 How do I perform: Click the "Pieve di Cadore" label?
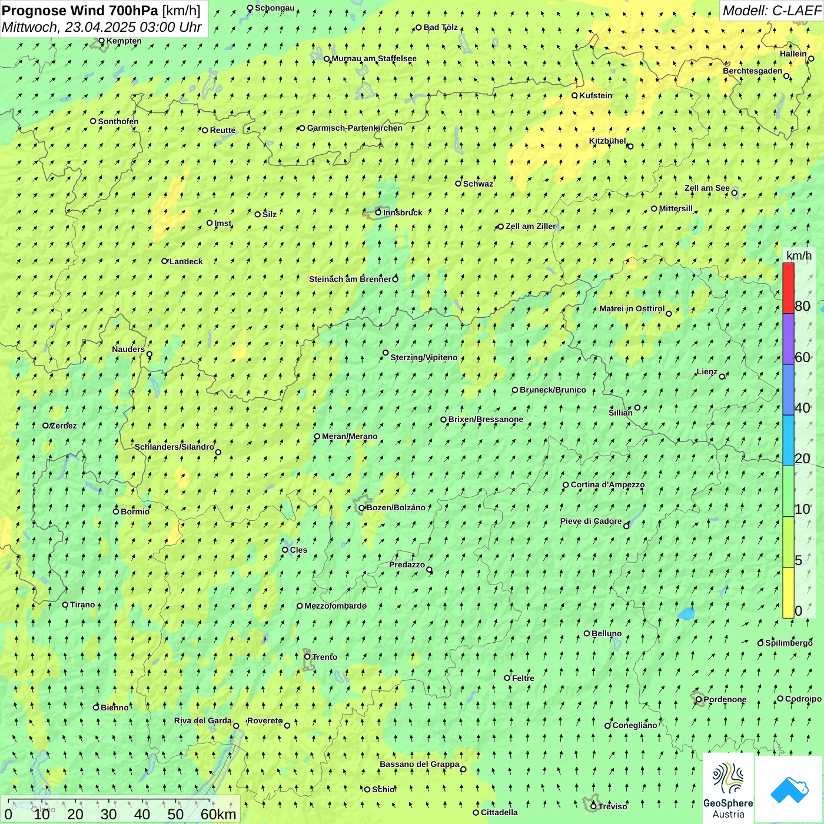591,521
